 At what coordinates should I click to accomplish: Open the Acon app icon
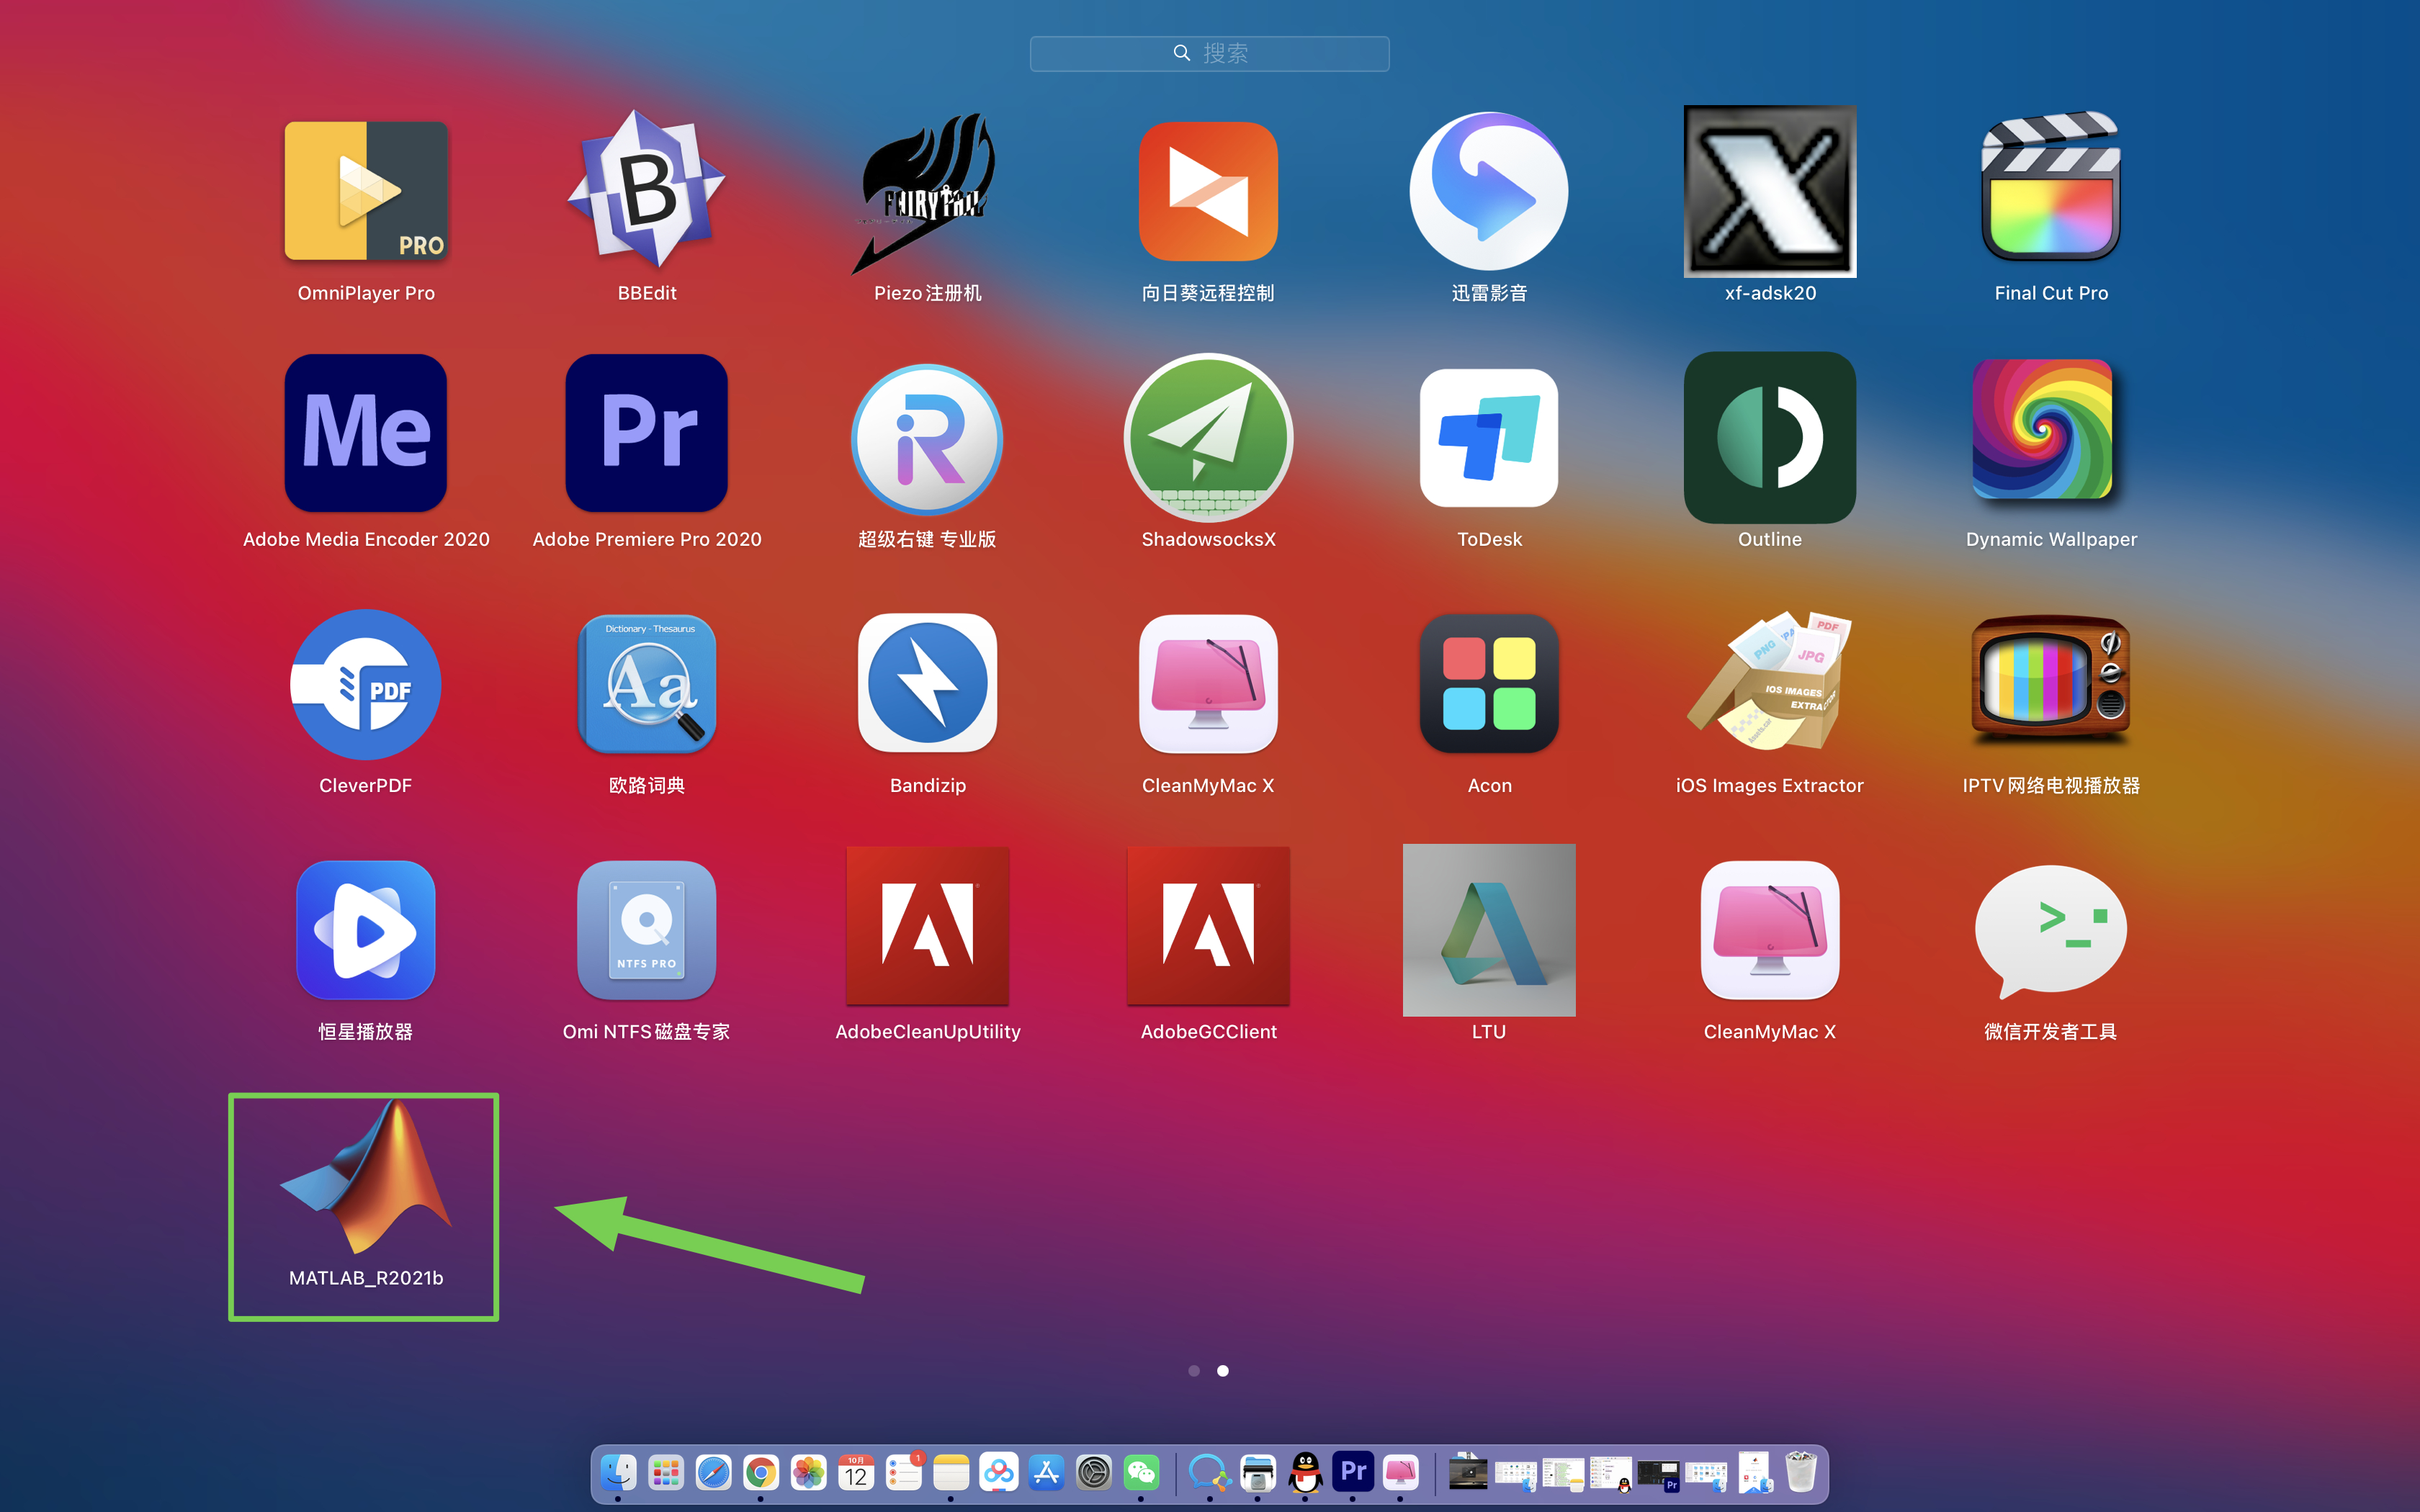pyautogui.click(x=1488, y=683)
